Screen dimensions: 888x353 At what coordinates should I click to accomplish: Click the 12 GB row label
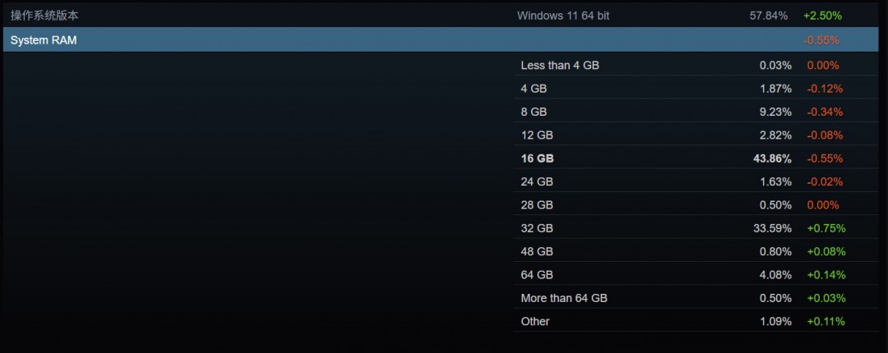(x=537, y=135)
